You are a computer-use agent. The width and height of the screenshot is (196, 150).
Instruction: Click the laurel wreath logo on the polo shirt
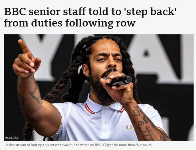[129, 127]
